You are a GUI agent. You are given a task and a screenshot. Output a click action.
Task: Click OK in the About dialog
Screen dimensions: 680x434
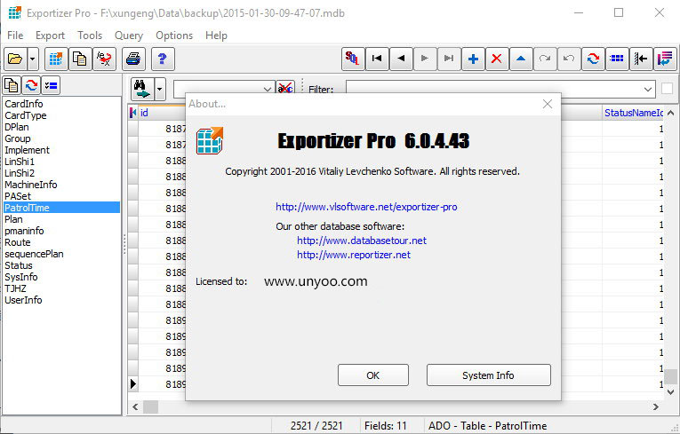[x=373, y=375]
